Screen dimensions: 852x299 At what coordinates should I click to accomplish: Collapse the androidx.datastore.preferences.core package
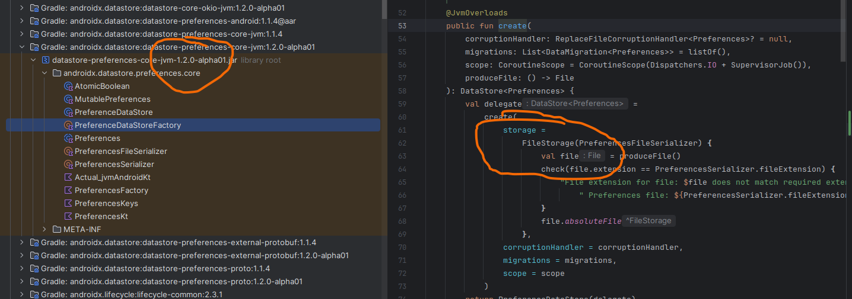(x=44, y=73)
